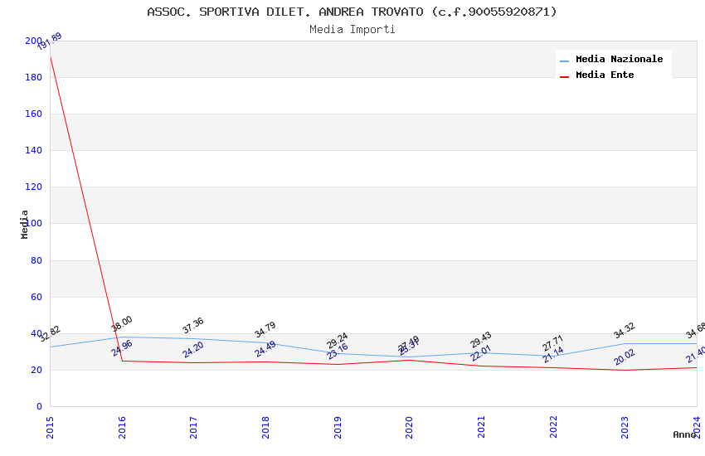Click x-axis year label 2015

[50, 427]
